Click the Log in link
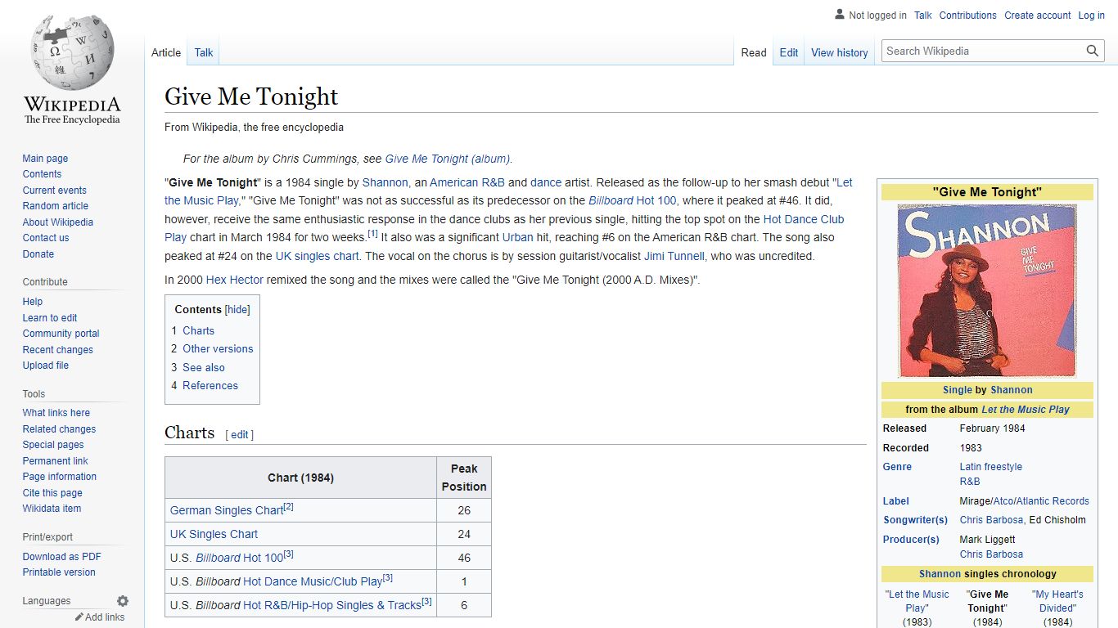Image resolution: width=1118 pixels, height=628 pixels. pos(1092,15)
